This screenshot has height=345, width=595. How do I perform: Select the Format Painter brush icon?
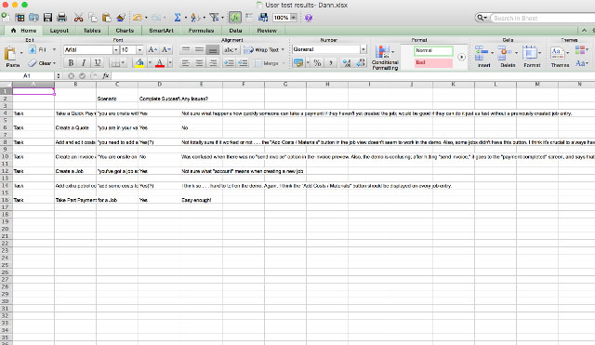121,18
